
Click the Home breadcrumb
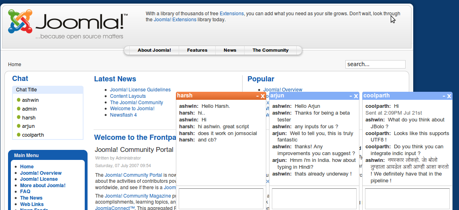pyautogui.click(x=14, y=65)
